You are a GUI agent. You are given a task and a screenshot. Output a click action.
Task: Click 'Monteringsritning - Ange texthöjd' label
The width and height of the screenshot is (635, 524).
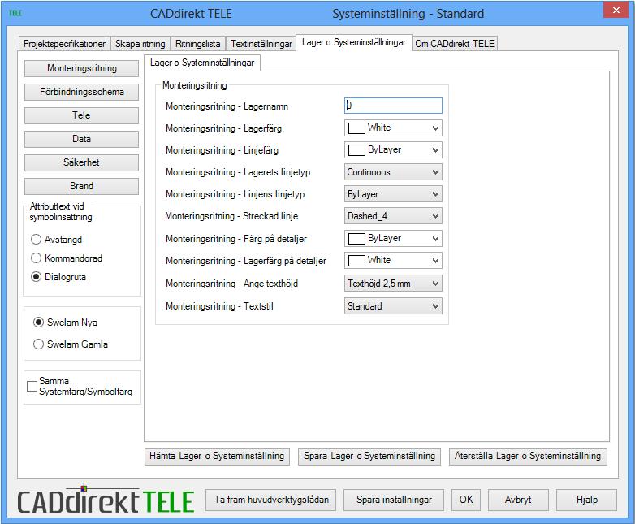[231, 284]
